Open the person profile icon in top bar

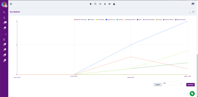pos(105,4)
